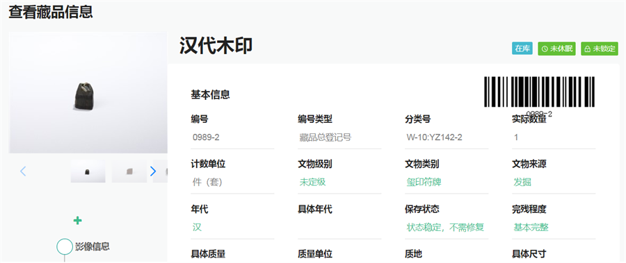626x263 pixels.
Task: Click the 发掘 source value
Action: 522,183
